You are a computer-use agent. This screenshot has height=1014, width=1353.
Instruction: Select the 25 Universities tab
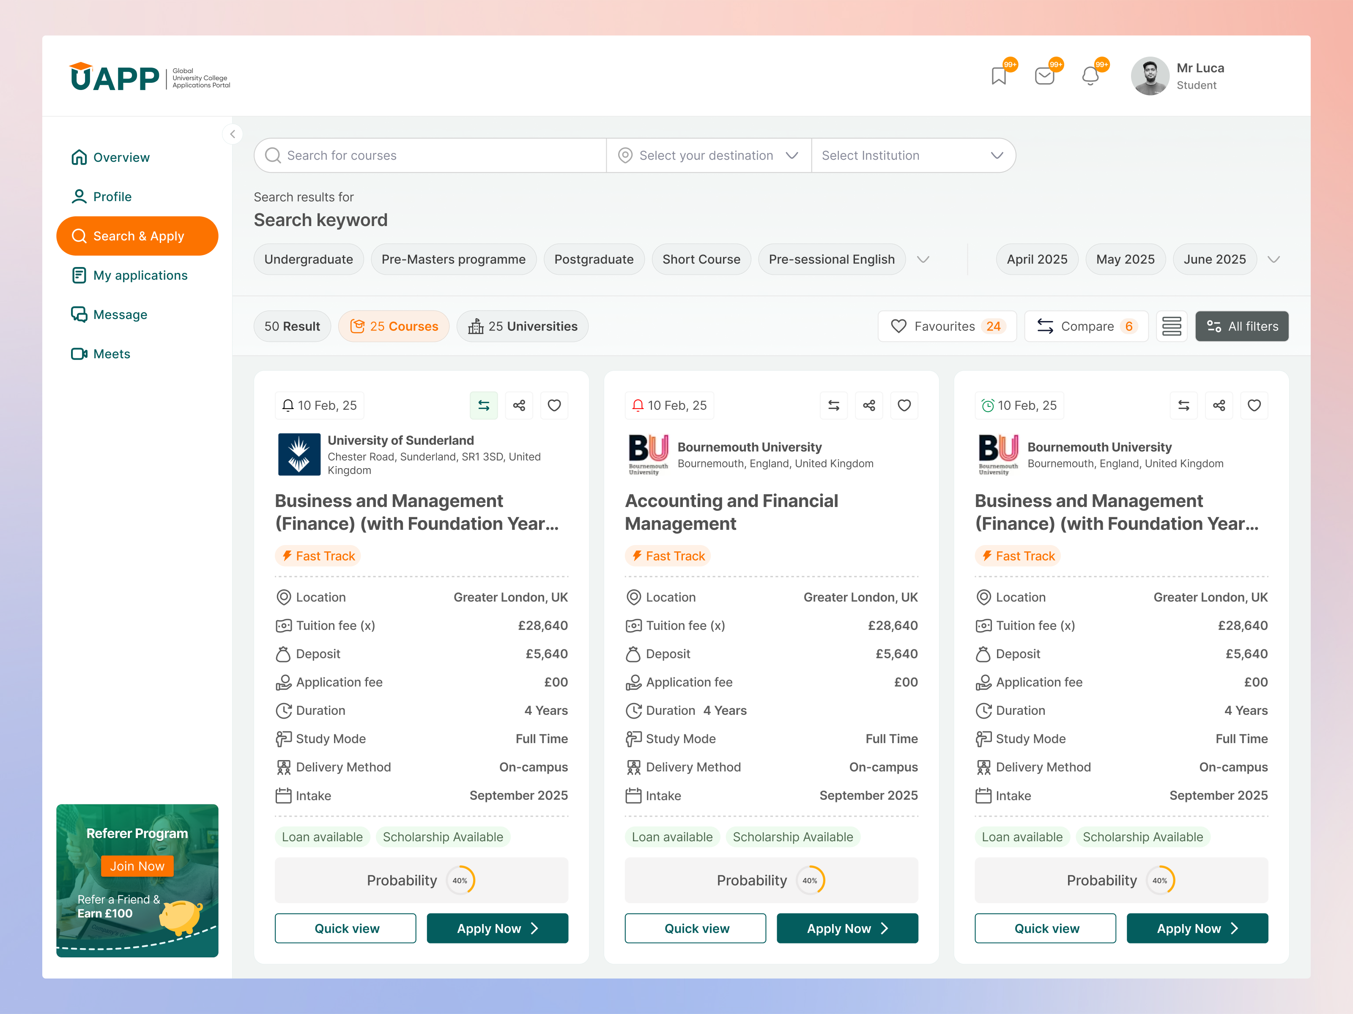click(x=522, y=327)
